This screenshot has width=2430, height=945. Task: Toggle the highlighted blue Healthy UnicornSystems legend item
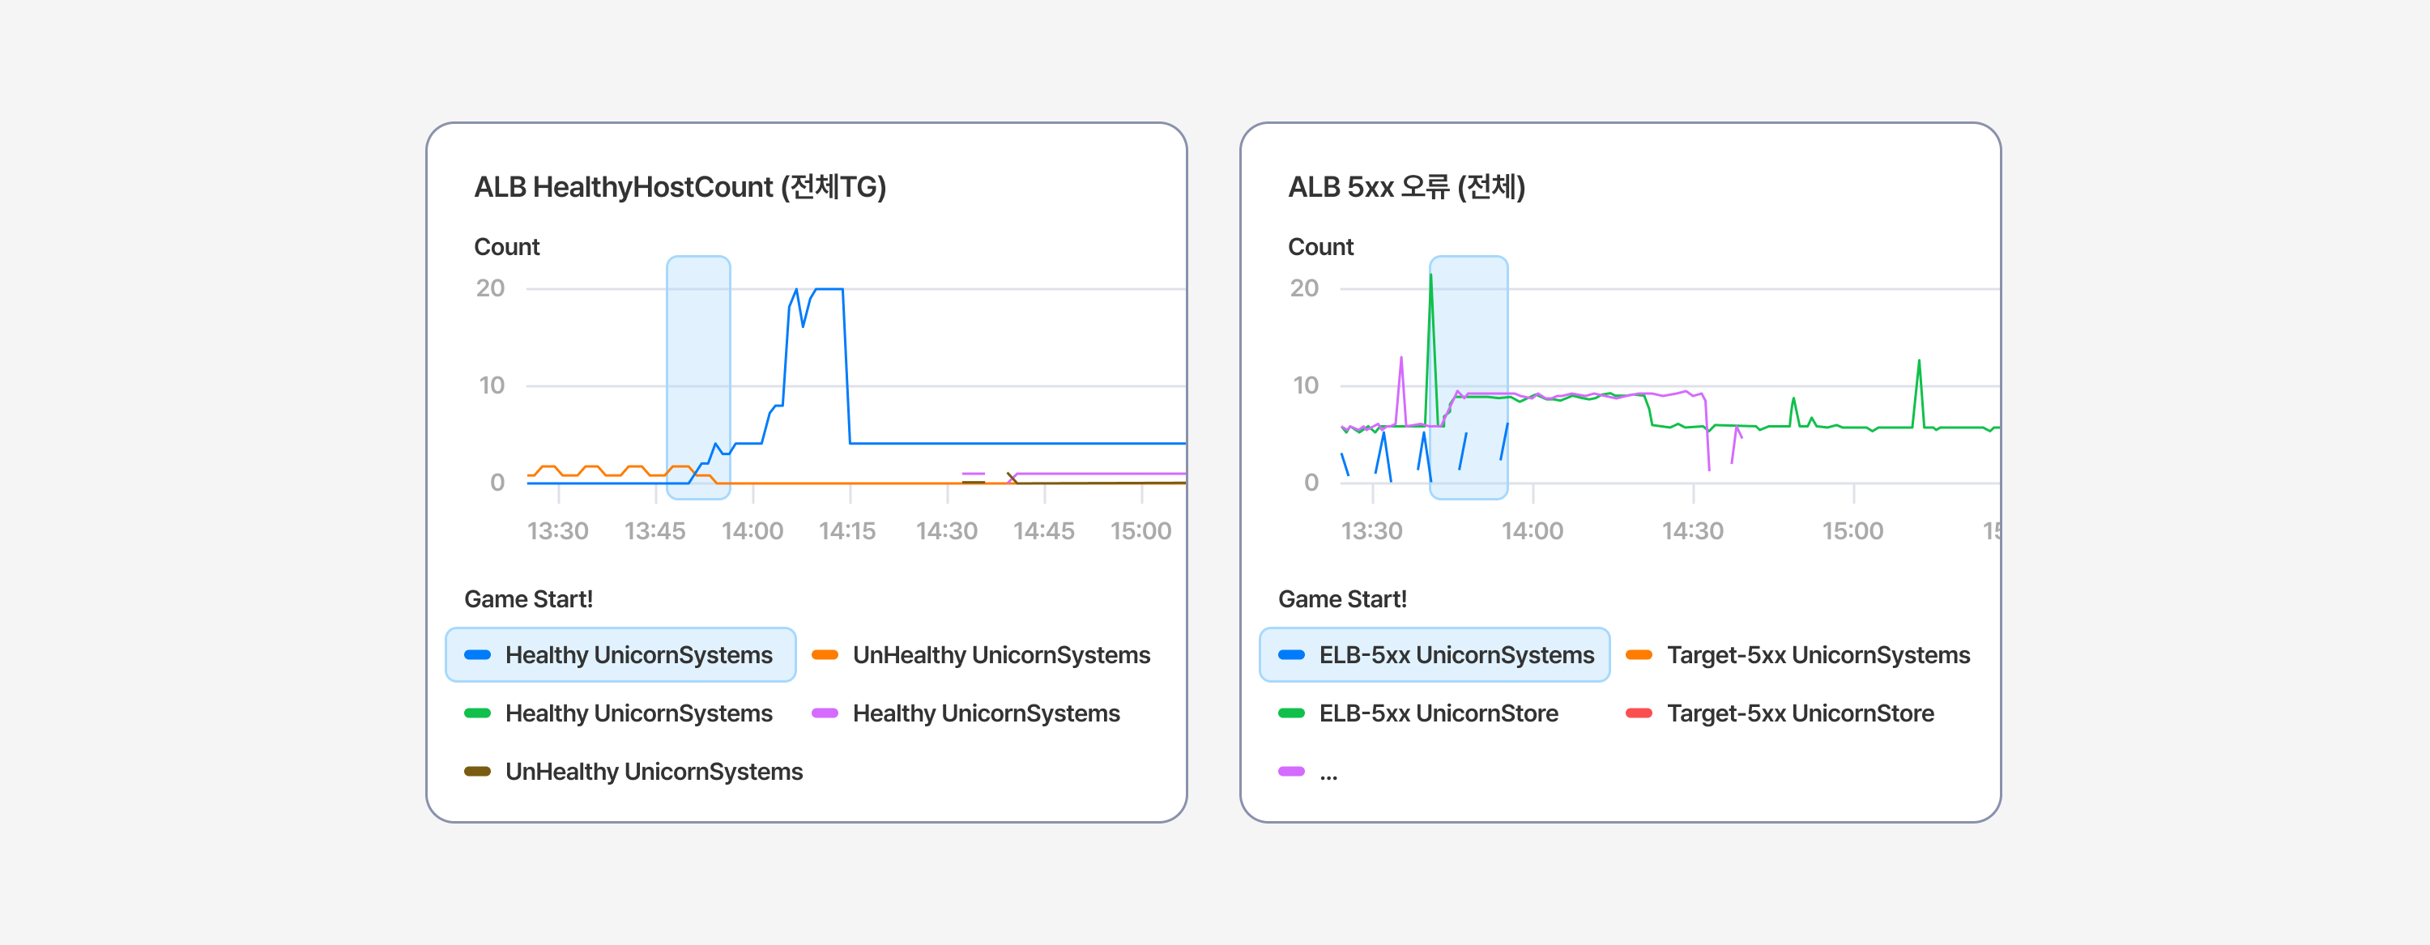click(x=620, y=654)
